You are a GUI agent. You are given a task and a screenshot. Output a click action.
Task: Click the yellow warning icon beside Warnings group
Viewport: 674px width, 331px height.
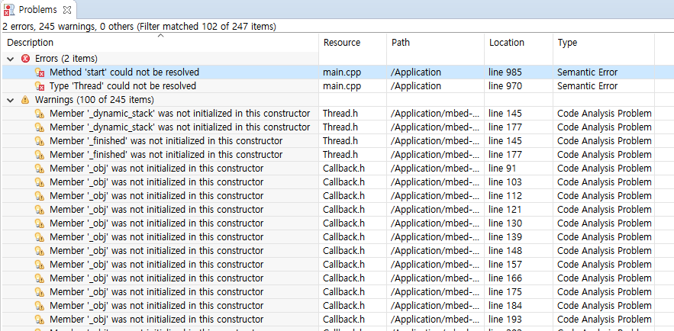click(x=25, y=100)
